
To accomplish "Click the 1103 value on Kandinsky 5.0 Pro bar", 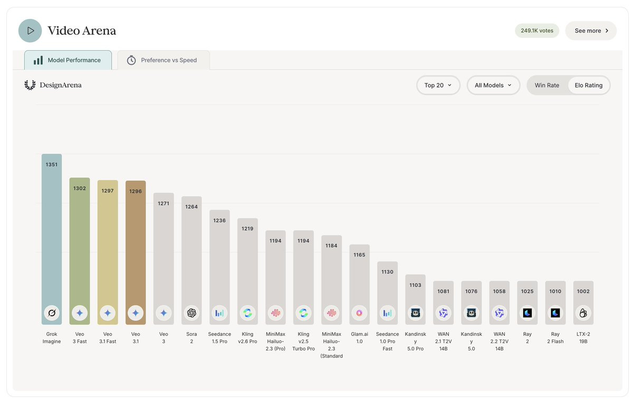I will tap(415, 285).
